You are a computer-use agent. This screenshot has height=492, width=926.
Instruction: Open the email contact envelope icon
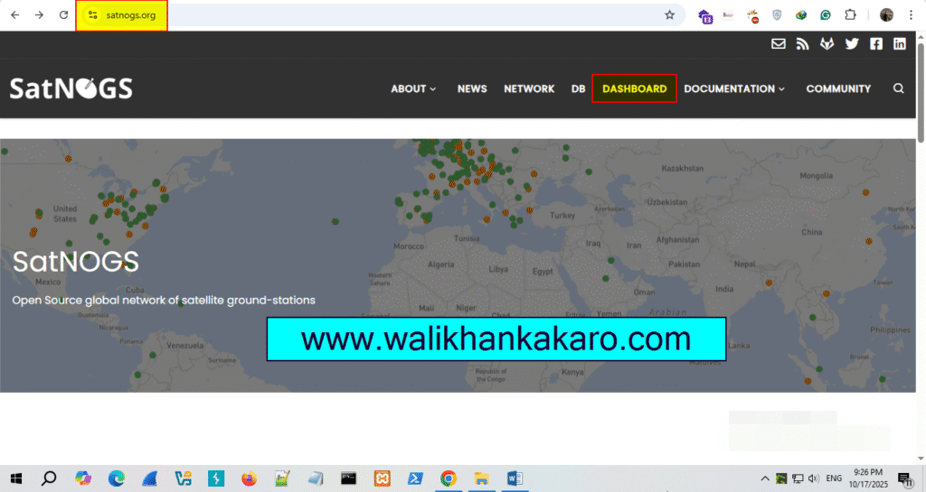(778, 43)
